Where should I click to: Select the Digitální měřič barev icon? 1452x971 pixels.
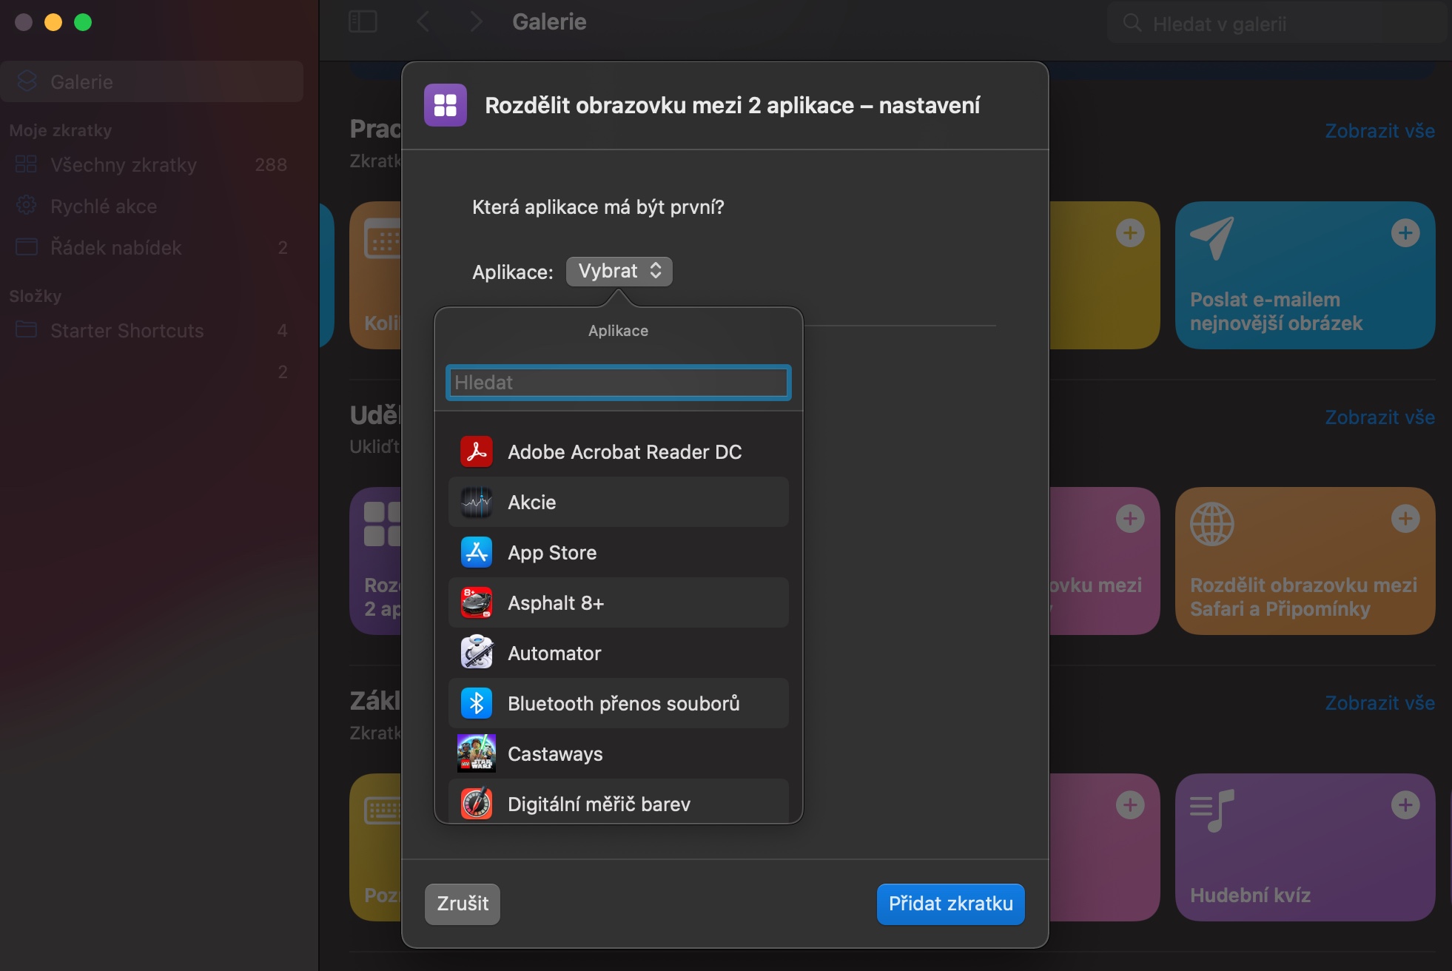(x=477, y=804)
